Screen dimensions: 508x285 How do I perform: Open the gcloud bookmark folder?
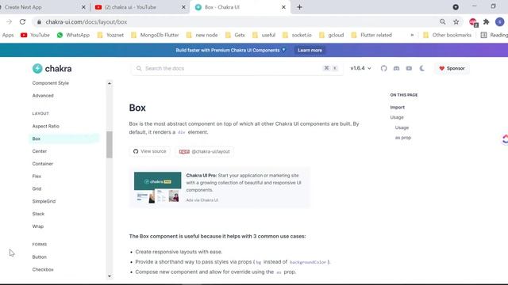tap(332, 35)
